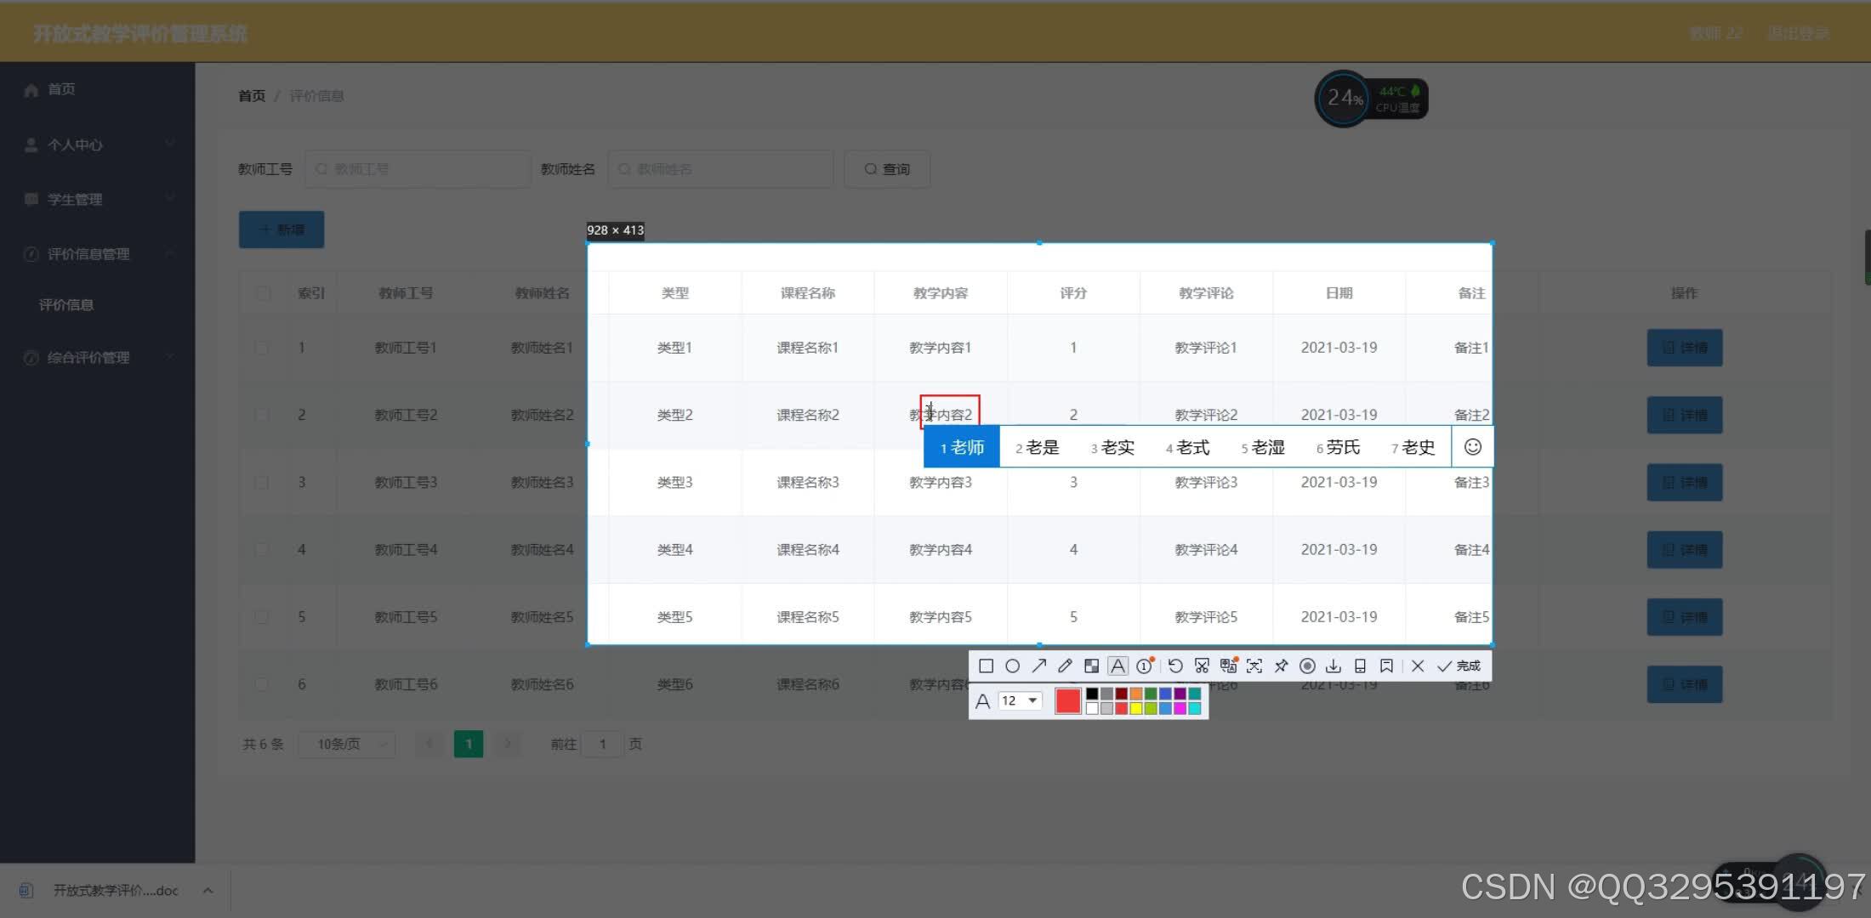
Task: Check the checkbox for row 教师工号3
Action: click(262, 482)
